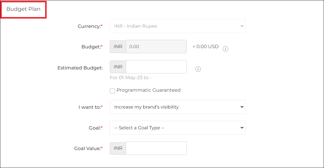Screen dimensions: 324x168
Task: Enable the Programmatic Guaranteed checkbox
Action: point(112,91)
